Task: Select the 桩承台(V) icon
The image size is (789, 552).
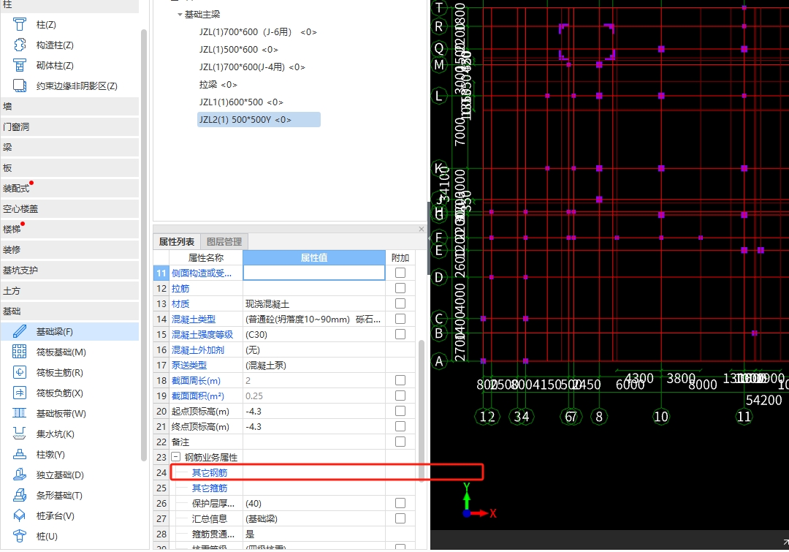Action: 19,515
